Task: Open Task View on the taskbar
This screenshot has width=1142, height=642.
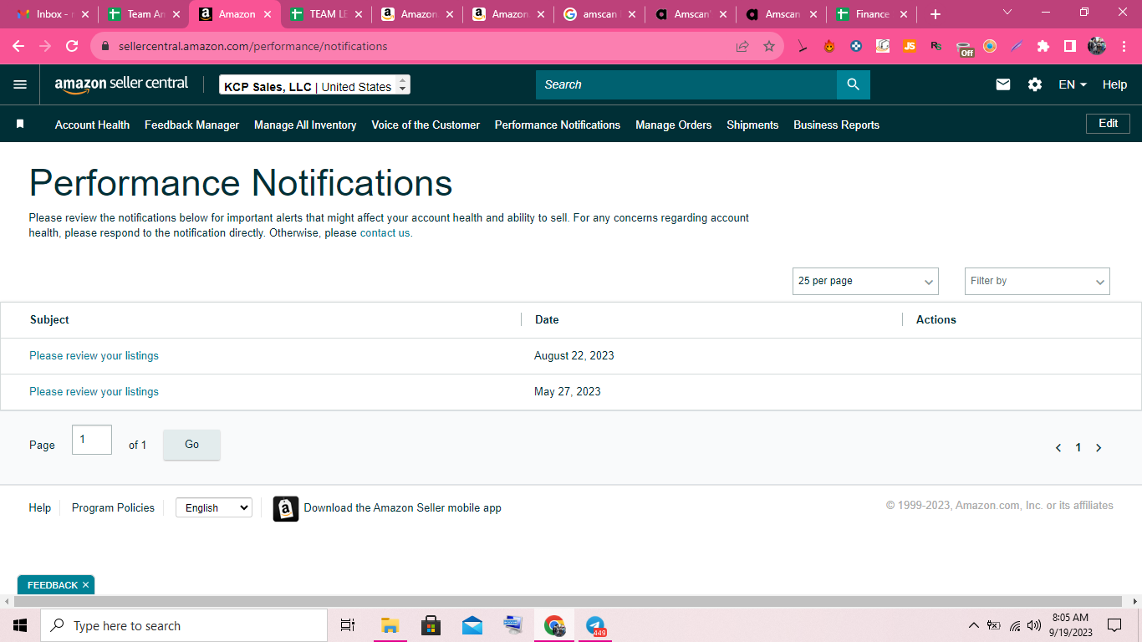Action: [348, 625]
